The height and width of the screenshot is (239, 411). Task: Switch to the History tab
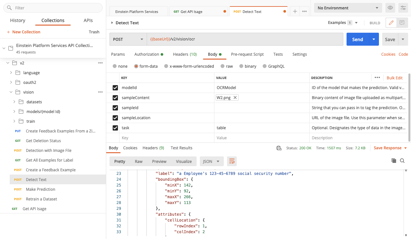tap(17, 20)
